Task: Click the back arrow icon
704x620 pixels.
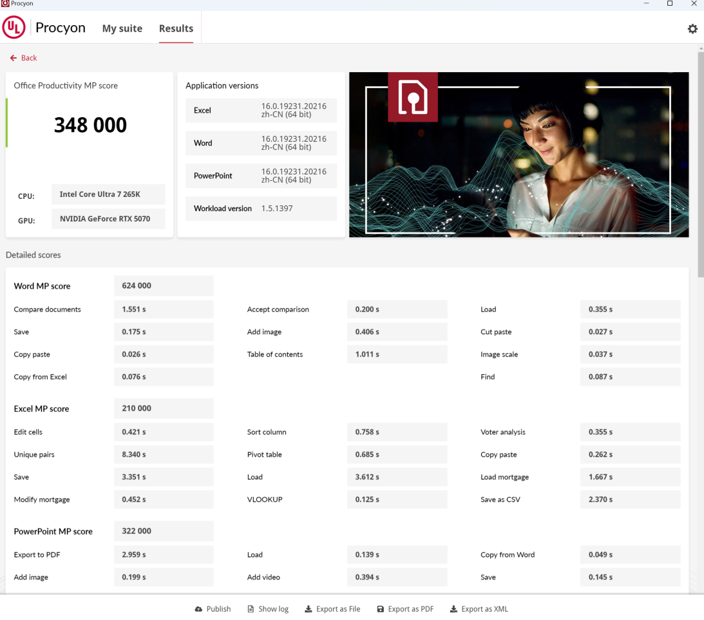Action: pos(13,58)
